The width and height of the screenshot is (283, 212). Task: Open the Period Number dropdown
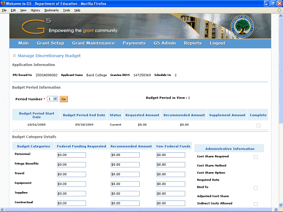click(52, 99)
